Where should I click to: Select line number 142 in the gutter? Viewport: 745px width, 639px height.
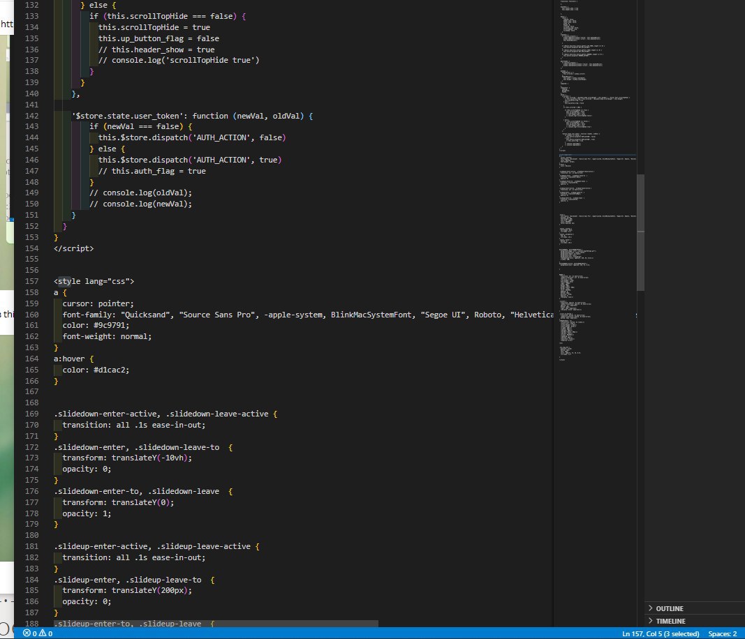[x=32, y=116]
